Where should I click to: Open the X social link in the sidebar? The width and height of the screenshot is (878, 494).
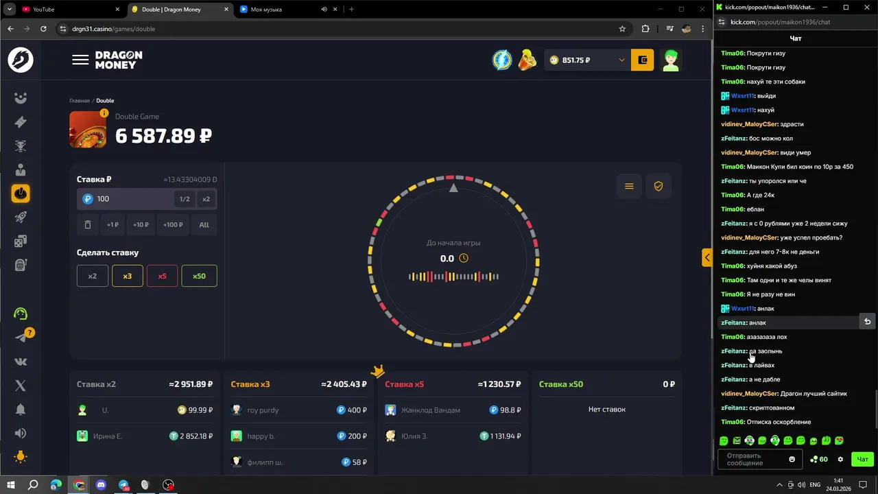tap(21, 386)
